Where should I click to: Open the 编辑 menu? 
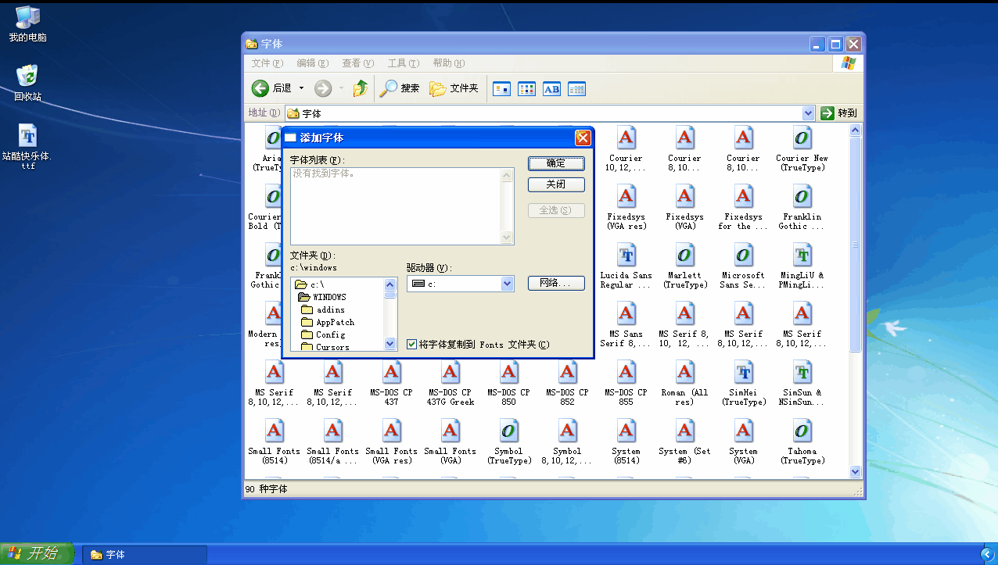(312, 63)
